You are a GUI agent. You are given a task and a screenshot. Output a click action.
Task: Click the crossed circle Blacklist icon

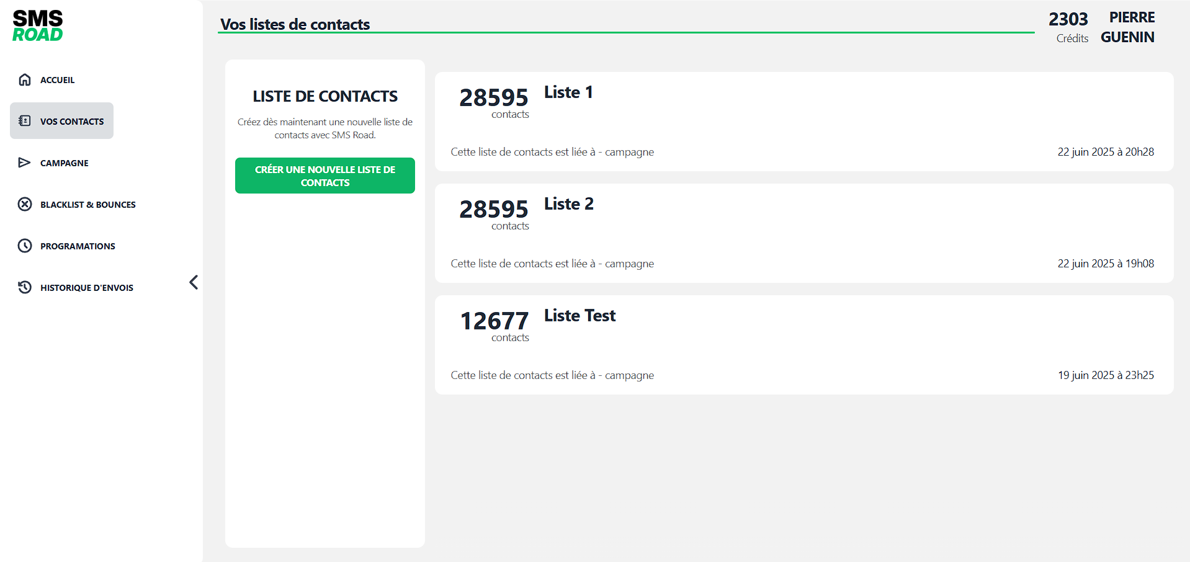[25, 204]
